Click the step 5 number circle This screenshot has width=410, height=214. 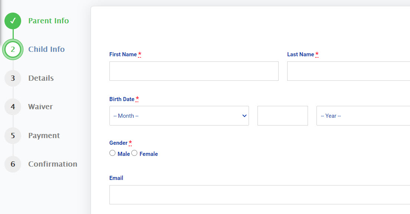(x=13, y=136)
